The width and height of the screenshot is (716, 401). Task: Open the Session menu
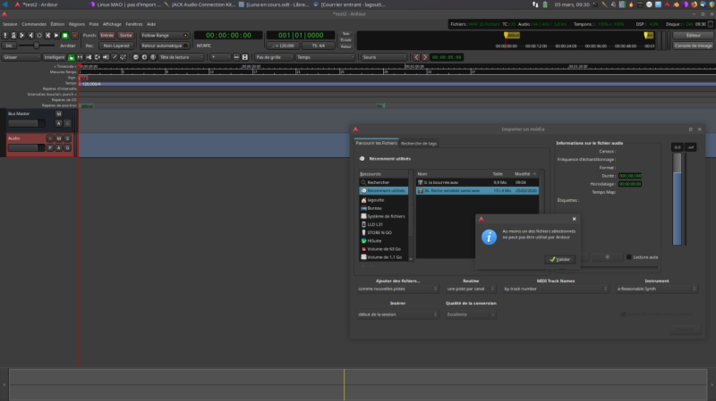(10, 24)
